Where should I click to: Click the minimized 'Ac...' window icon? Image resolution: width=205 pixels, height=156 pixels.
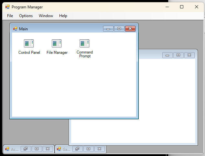[7, 149]
